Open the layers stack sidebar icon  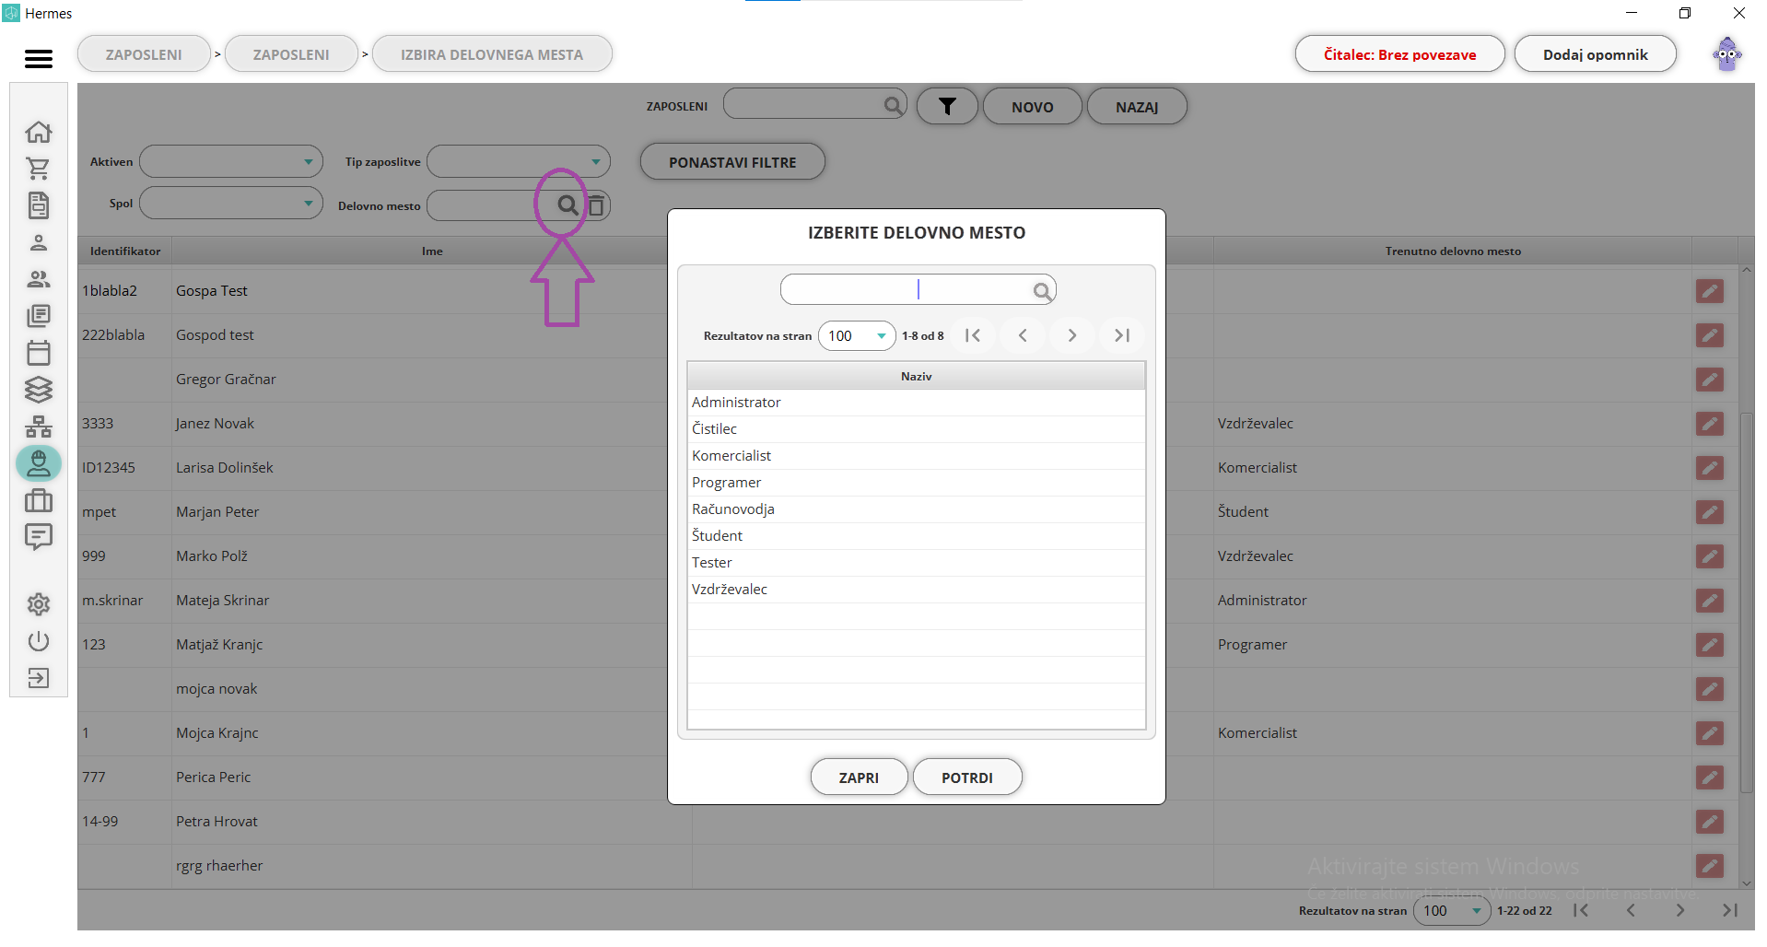click(39, 390)
